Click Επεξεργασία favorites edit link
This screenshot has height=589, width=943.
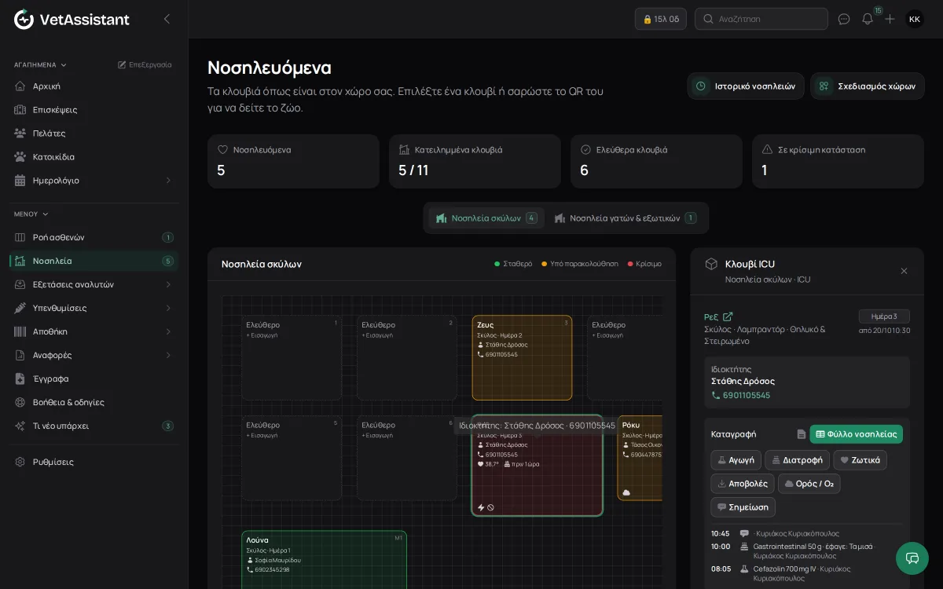[x=145, y=64]
